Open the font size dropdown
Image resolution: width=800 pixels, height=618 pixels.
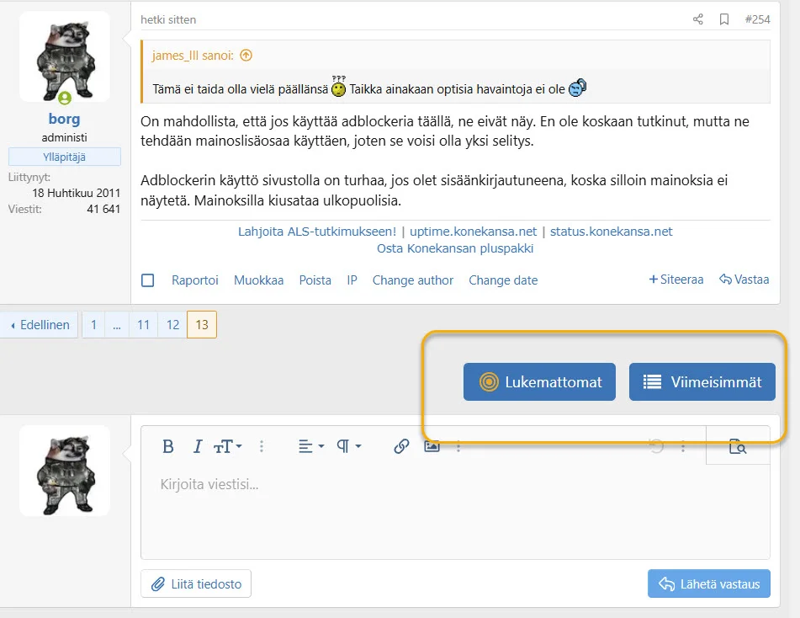[x=228, y=446]
